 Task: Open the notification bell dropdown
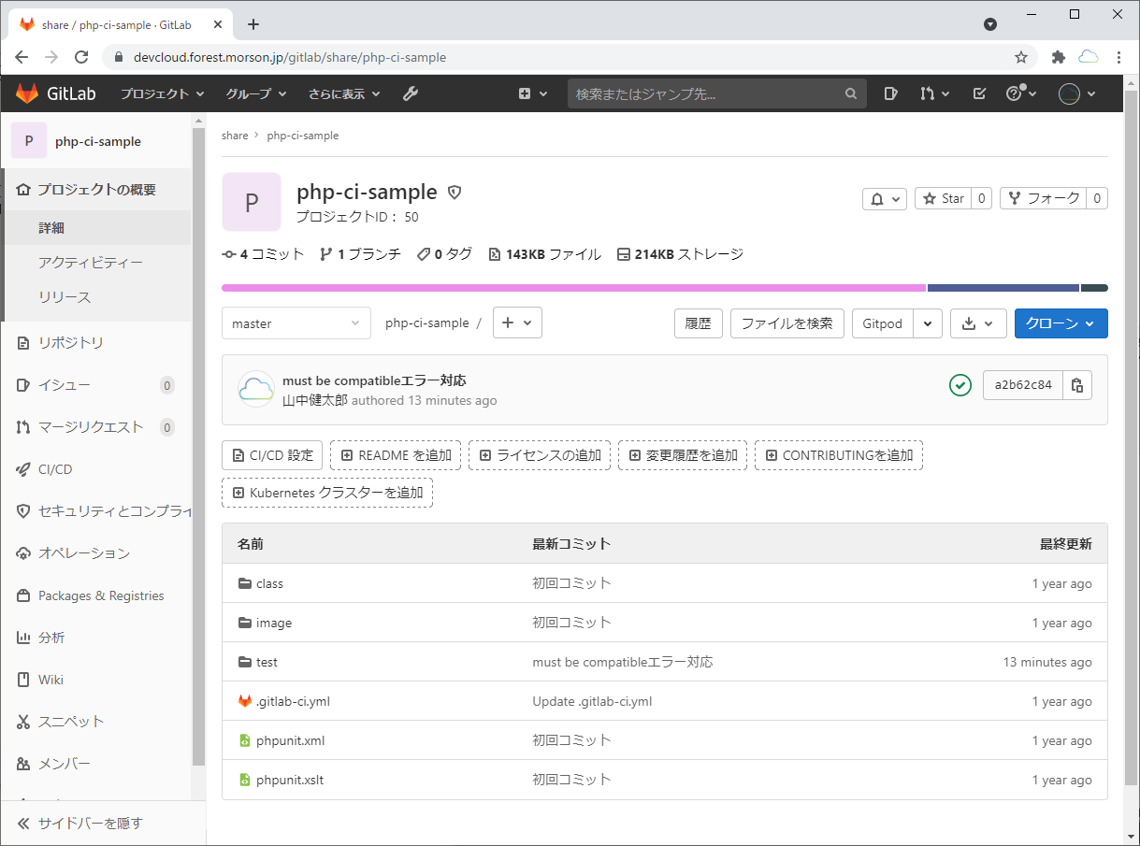point(885,198)
